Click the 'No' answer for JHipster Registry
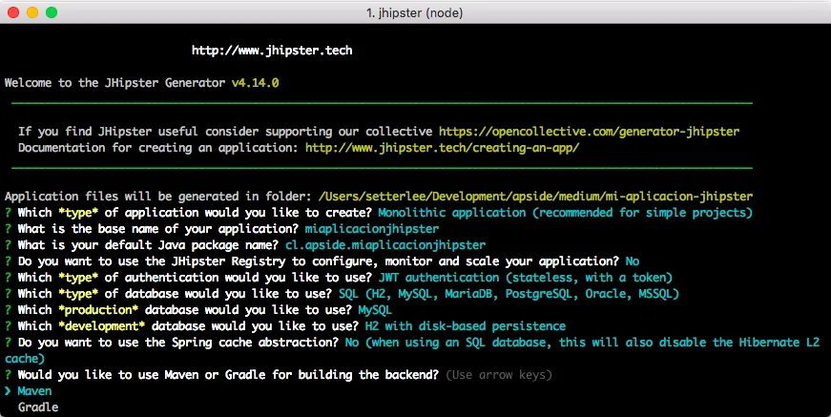This screenshot has height=417, width=831. coord(633,261)
